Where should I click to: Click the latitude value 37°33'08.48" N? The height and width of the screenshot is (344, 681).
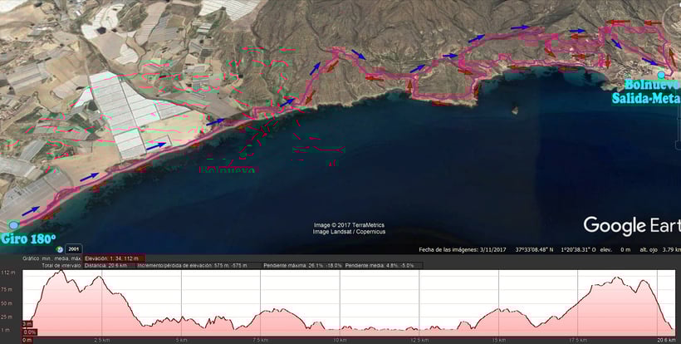click(534, 250)
